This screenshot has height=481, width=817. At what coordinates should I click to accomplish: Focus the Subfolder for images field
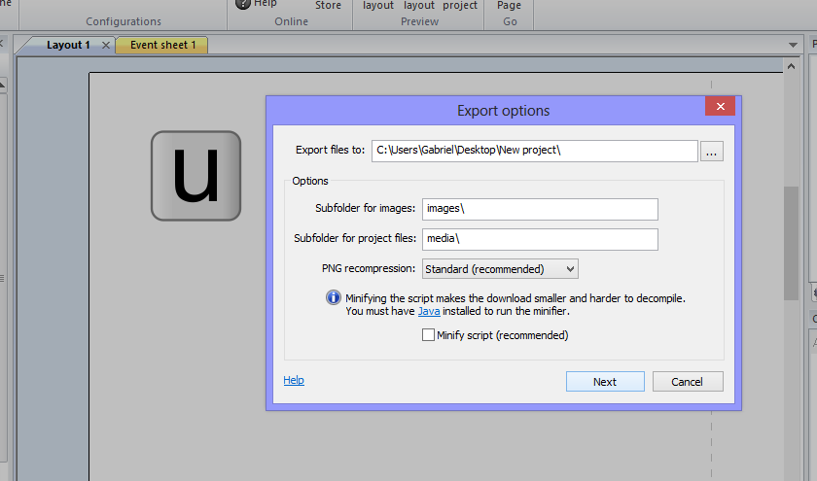point(540,209)
